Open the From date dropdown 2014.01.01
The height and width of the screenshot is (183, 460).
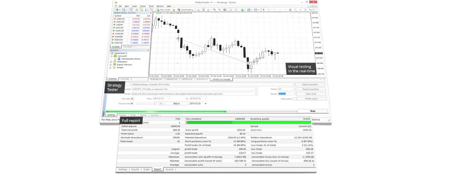[x=162, y=98]
